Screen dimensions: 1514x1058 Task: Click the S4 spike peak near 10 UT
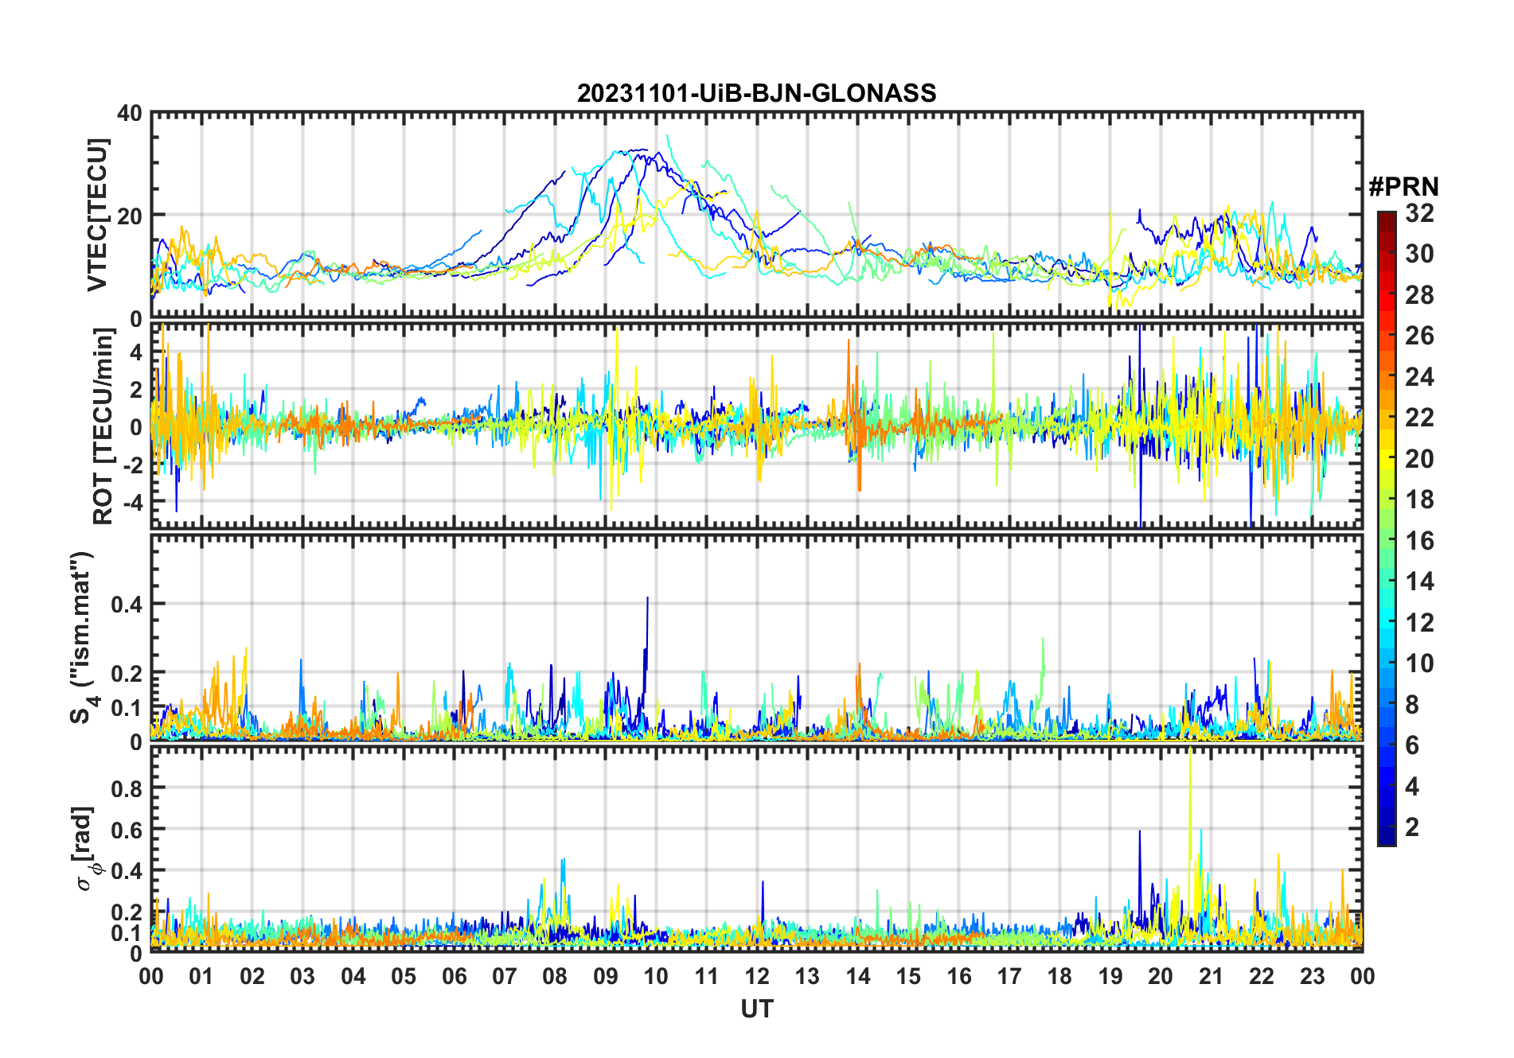(647, 598)
